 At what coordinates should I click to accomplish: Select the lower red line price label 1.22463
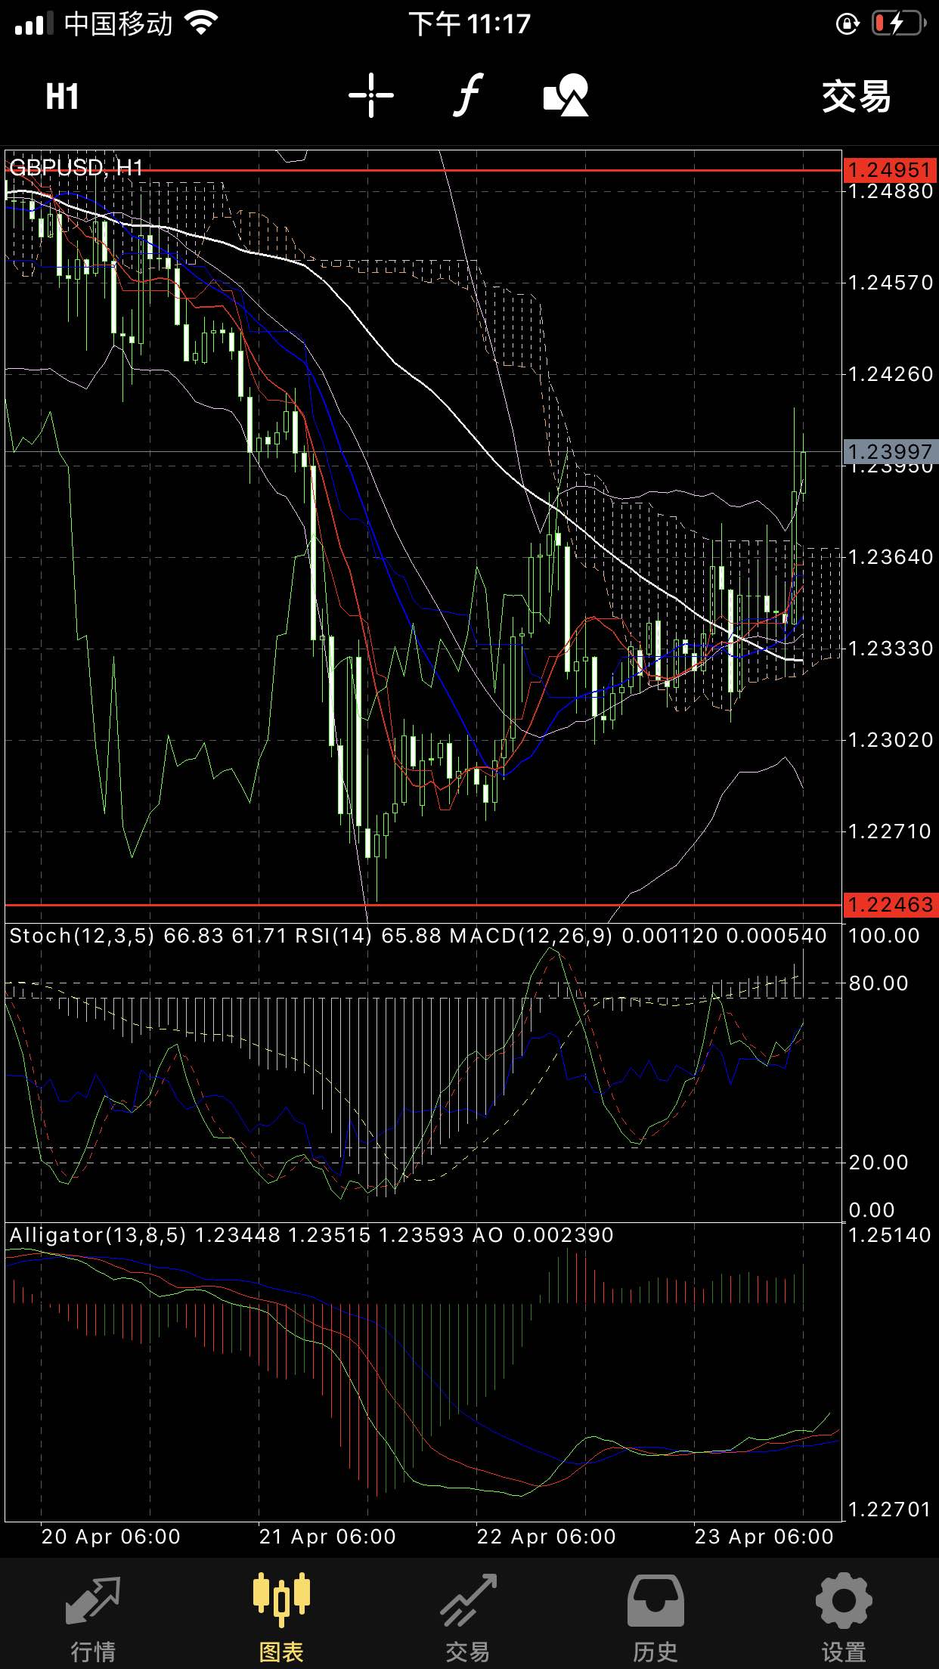tap(891, 905)
